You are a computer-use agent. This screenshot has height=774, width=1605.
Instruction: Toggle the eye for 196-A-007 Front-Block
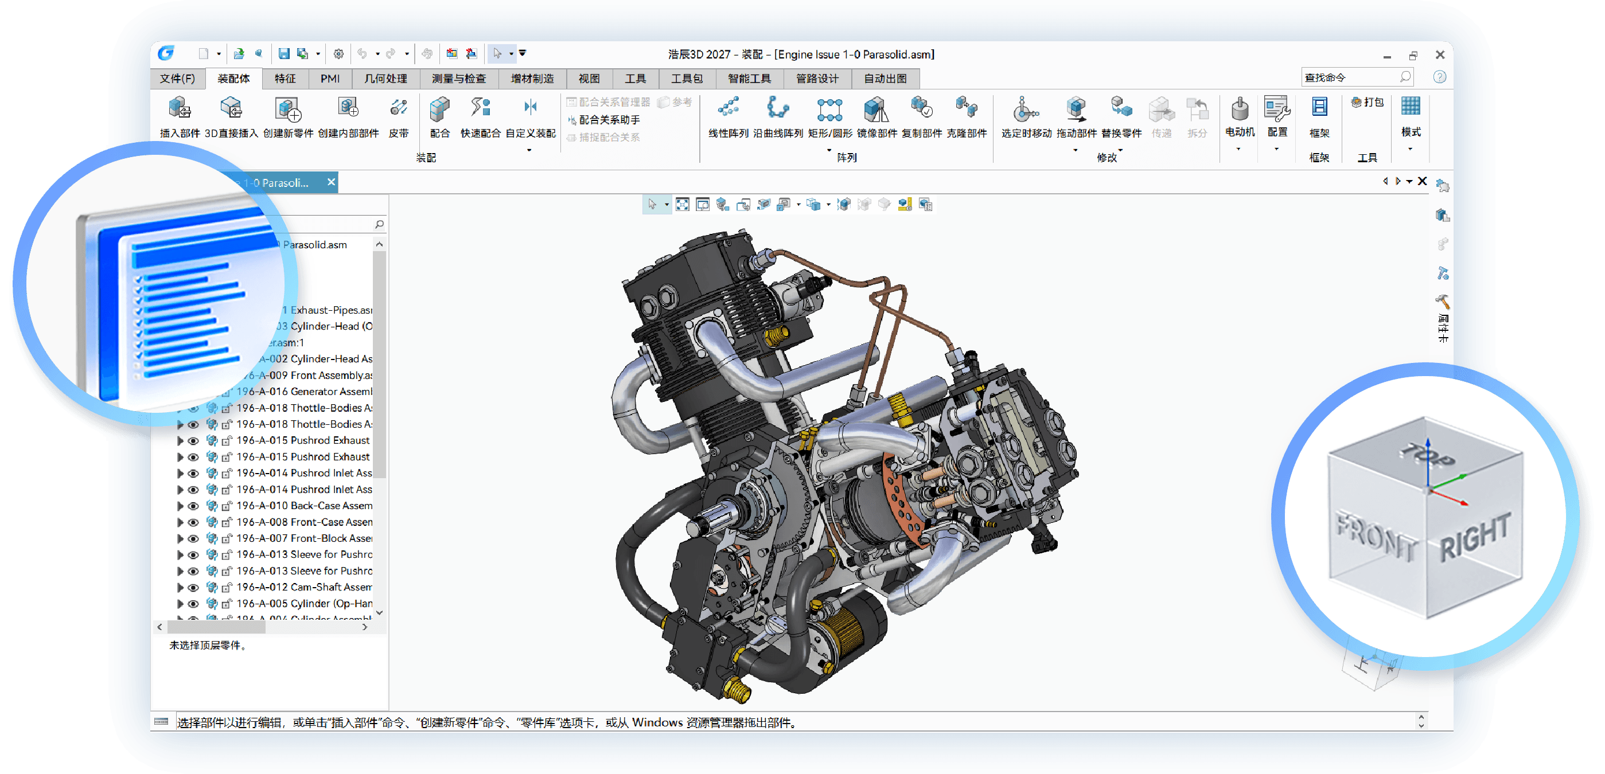[x=194, y=538]
